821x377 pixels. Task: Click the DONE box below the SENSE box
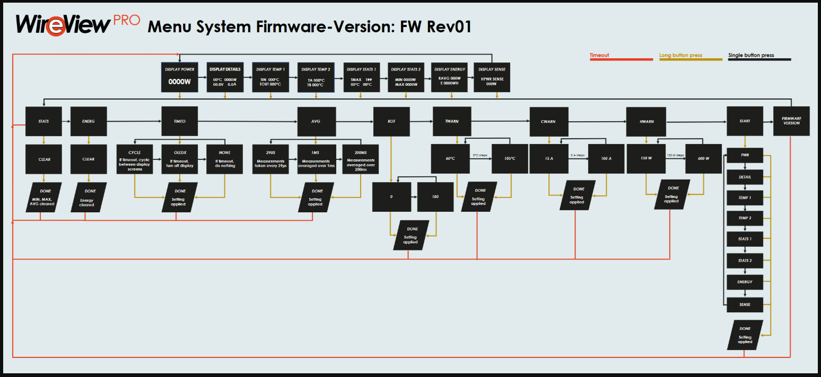click(745, 335)
